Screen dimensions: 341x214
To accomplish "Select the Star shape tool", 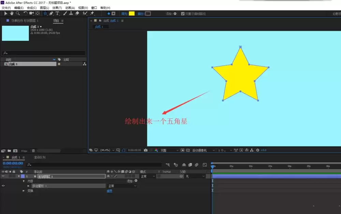I will click(x=45, y=14).
